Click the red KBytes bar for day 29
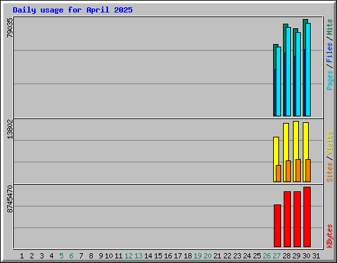Image resolution: width=337 pixels, height=263 pixels. [x=297, y=219]
